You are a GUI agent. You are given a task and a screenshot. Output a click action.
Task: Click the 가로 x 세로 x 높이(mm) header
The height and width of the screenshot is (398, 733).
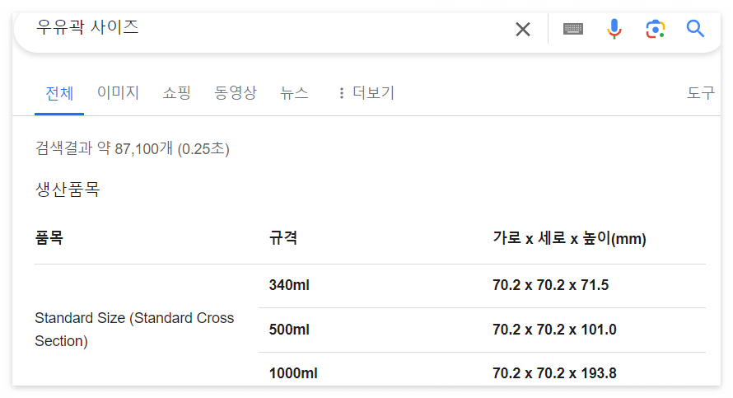(569, 238)
